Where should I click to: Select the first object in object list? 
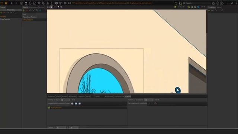click(34, 14)
